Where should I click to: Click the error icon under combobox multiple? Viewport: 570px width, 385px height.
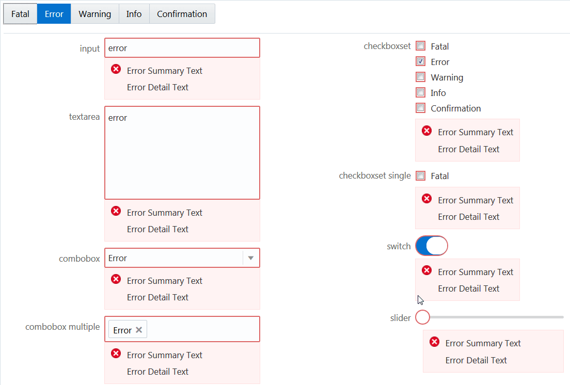coord(116,353)
